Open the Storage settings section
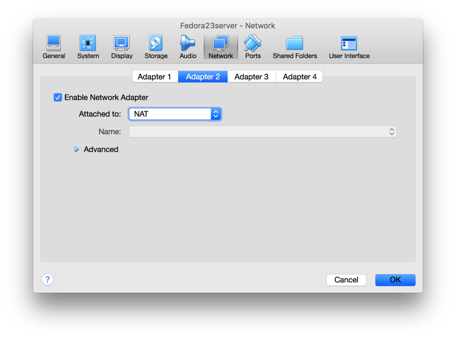Viewport: 456px width, 340px height. [x=156, y=47]
